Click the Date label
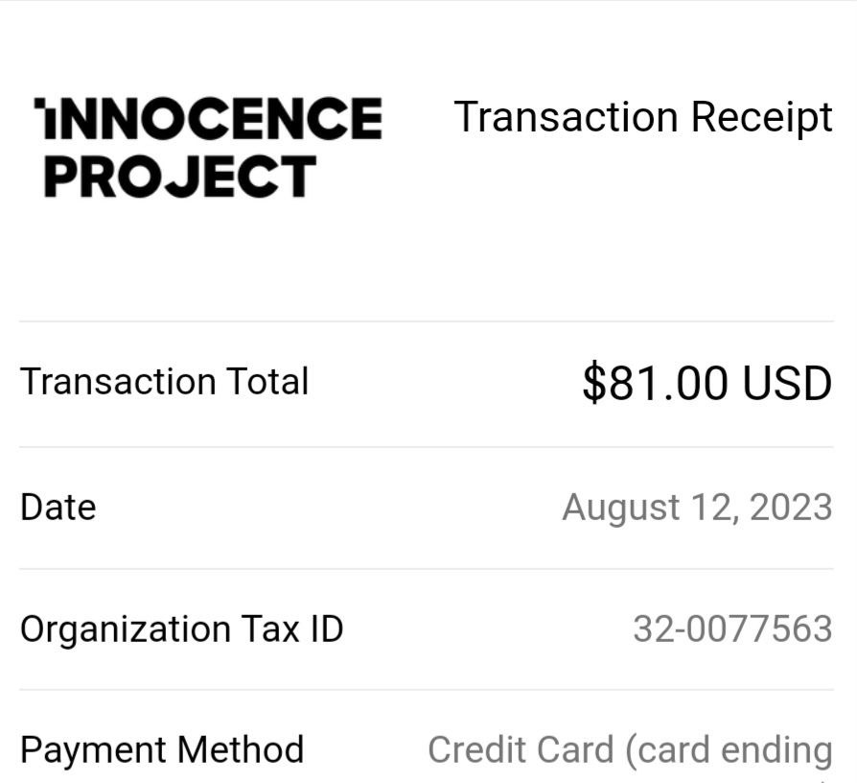The width and height of the screenshot is (857, 783). [58, 508]
